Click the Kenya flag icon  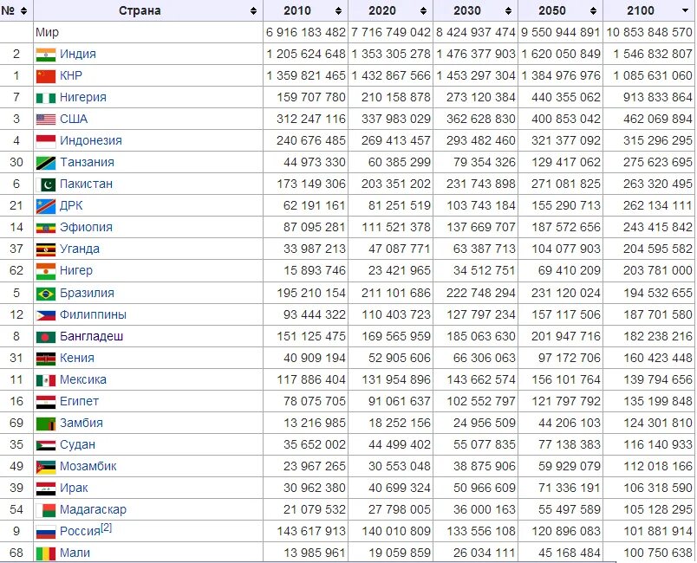[45, 358]
